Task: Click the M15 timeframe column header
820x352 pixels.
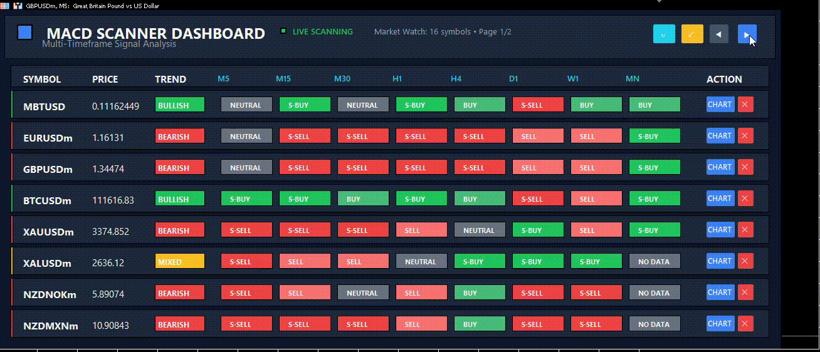Action: click(283, 79)
